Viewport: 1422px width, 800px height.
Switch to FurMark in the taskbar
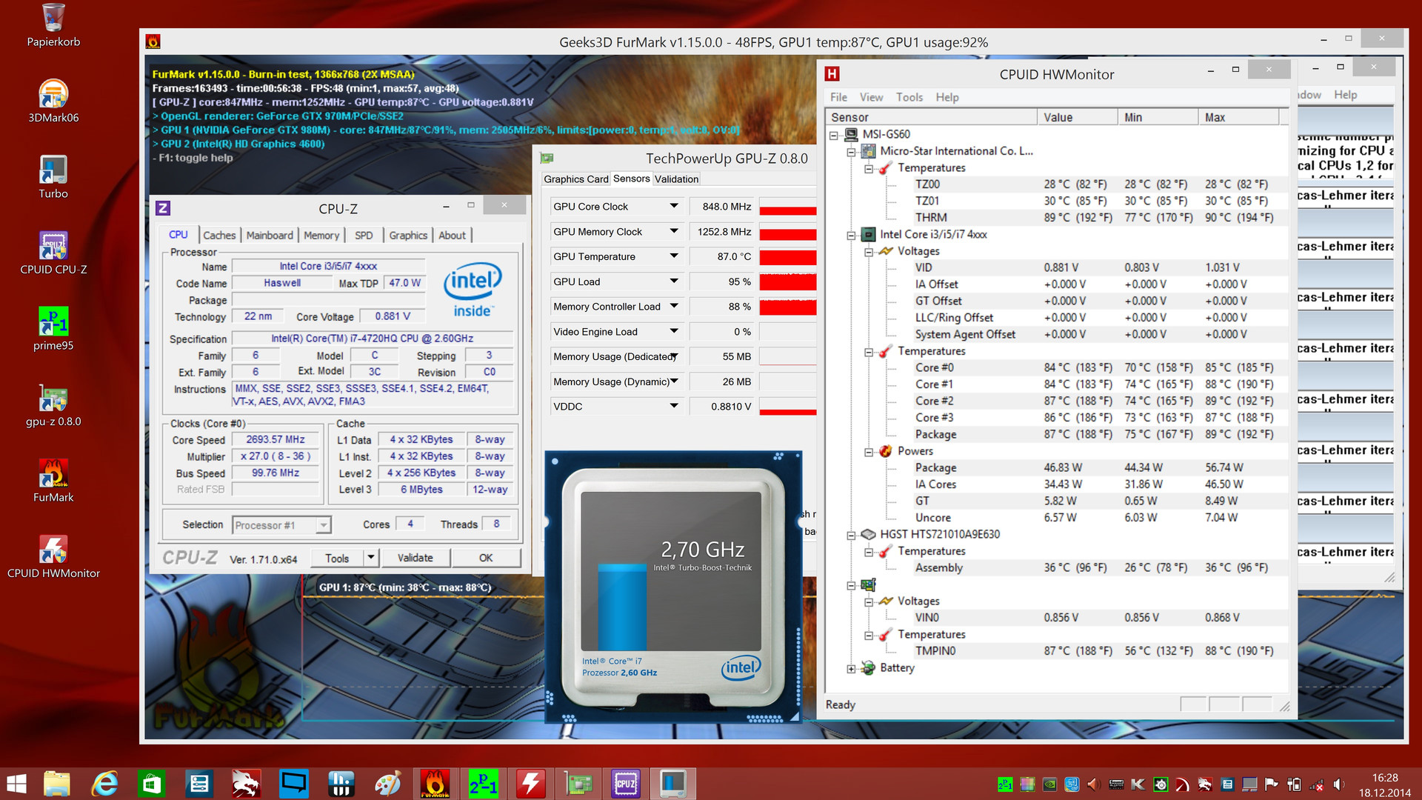pyautogui.click(x=435, y=784)
